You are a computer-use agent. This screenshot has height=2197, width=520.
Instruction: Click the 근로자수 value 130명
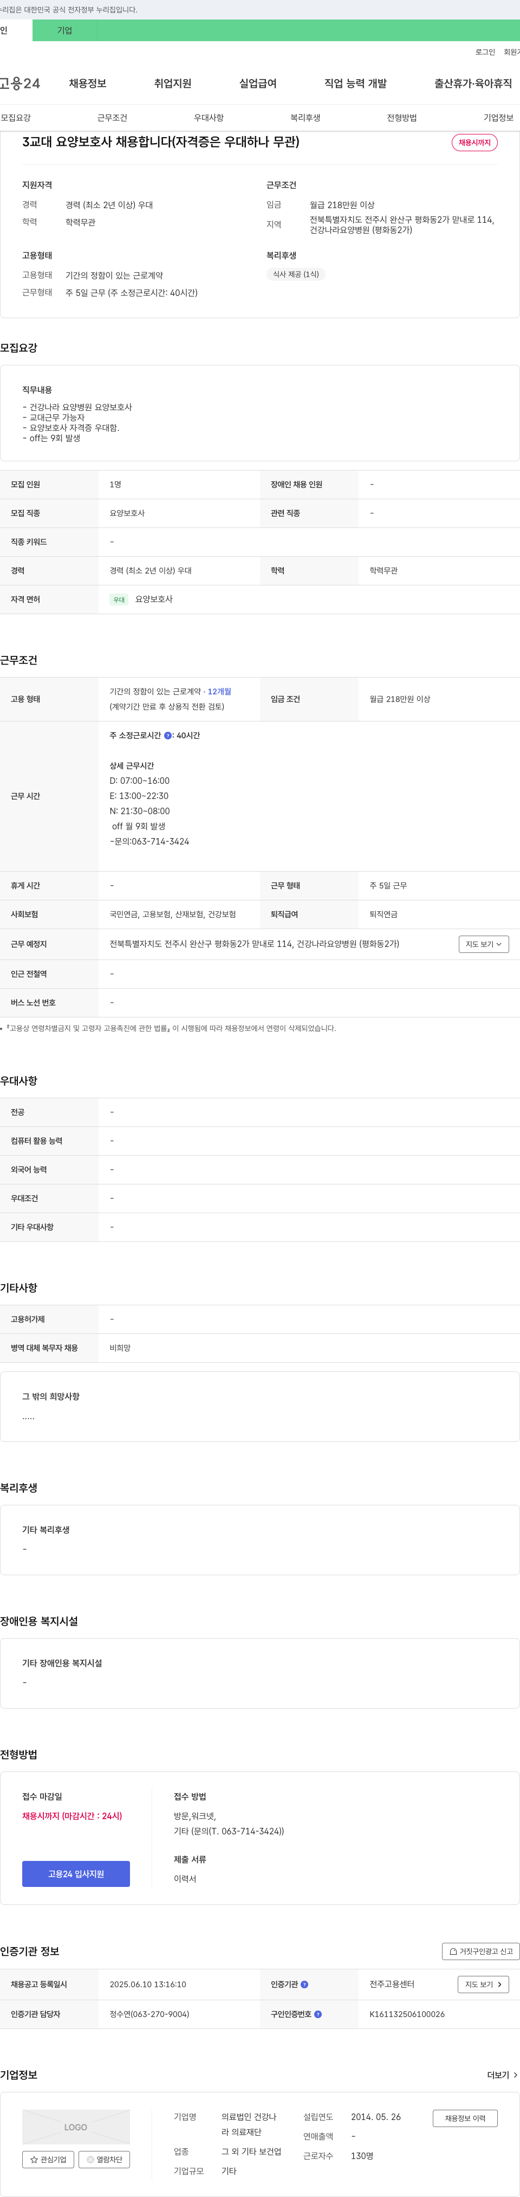[362, 2156]
